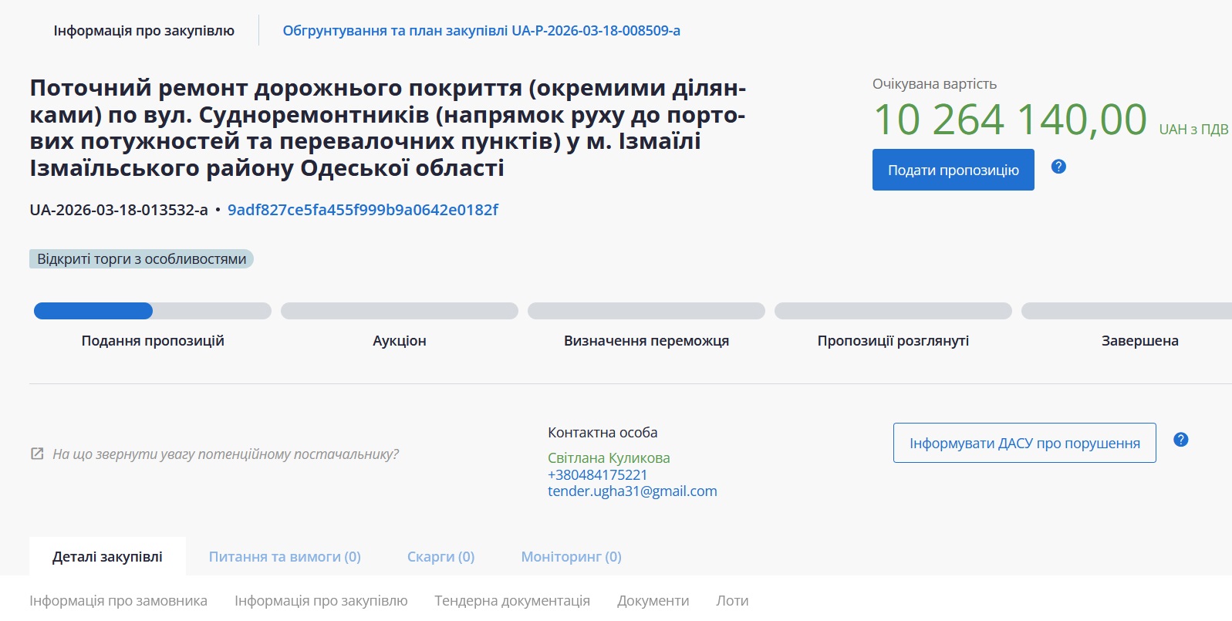Click help icon beside Інформувати ДАСУ button
The height and width of the screenshot is (621, 1232).
1180,440
